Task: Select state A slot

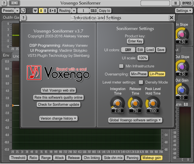Action: (41, 11)
